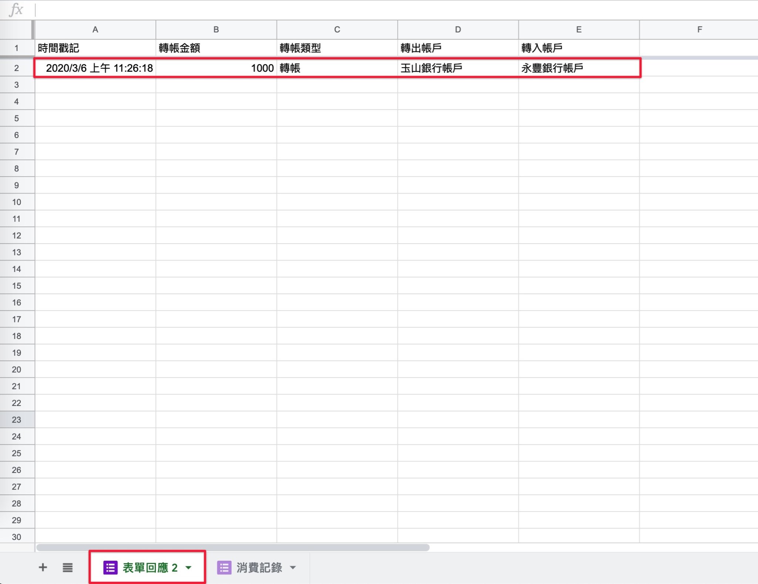Expand the 消費記錄 tab dropdown arrow
This screenshot has width=758, height=584.
(293, 567)
